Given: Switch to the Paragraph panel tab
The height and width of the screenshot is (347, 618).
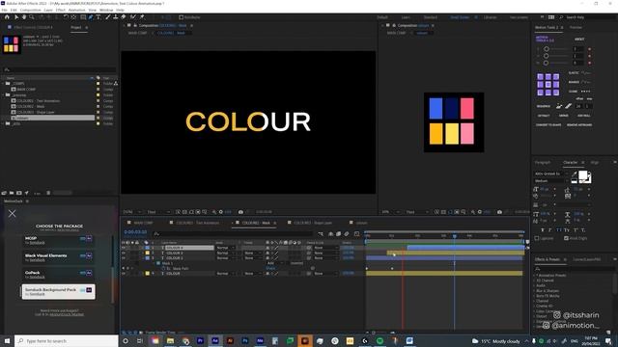Looking at the screenshot, I should click(543, 163).
